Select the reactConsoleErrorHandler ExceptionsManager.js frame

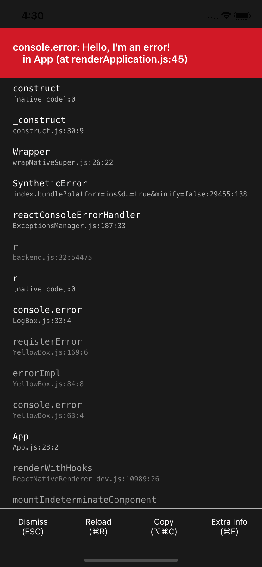[131, 220]
